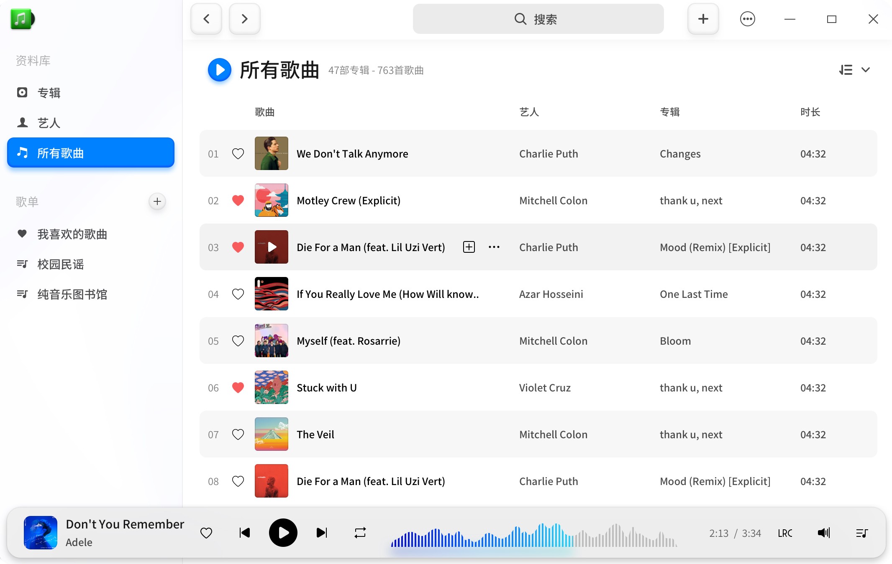Select the Artists (艺人) sidebar icon
Image resolution: width=892 pixels, height=564 pixels.
point(23,123)
